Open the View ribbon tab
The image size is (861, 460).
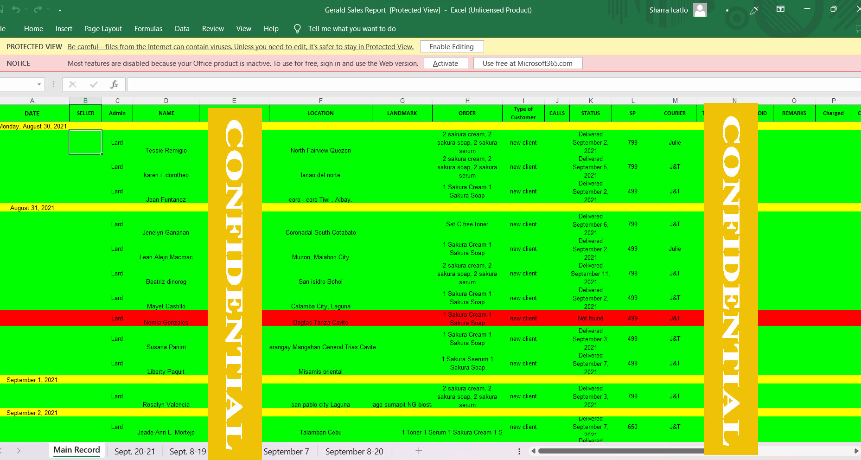(244, 29)
